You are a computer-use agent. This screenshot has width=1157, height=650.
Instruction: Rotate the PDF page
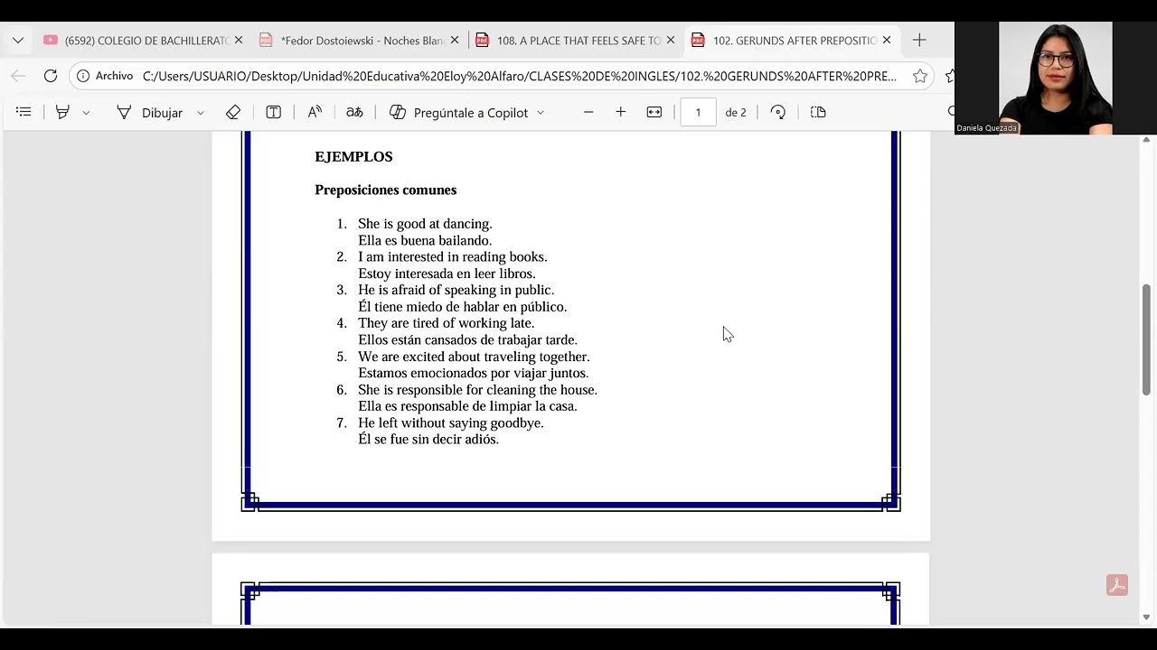pos(778,112)
